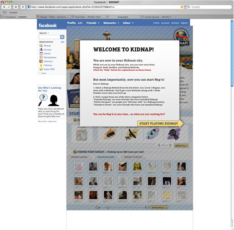
Task: Expand the Inbox dropdown arrow
Action: 133,23
